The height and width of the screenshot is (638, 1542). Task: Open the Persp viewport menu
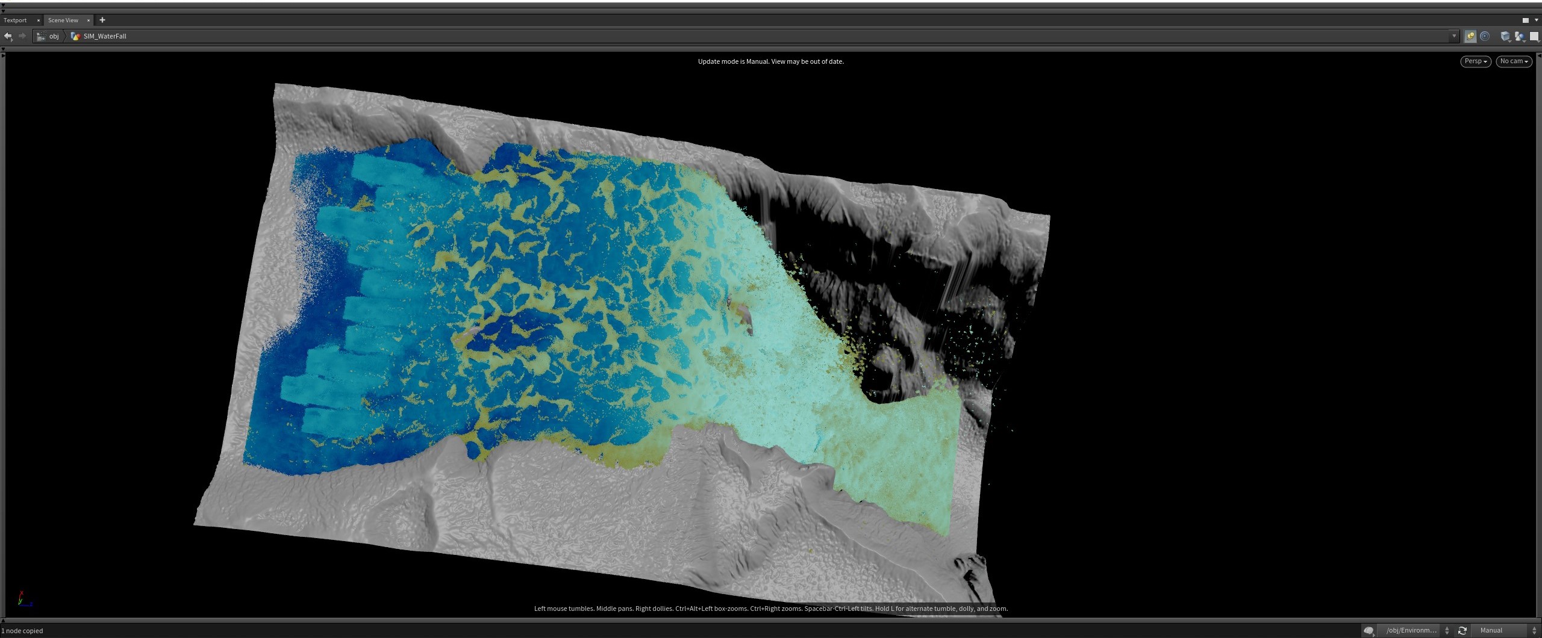tap(1476, 61)
